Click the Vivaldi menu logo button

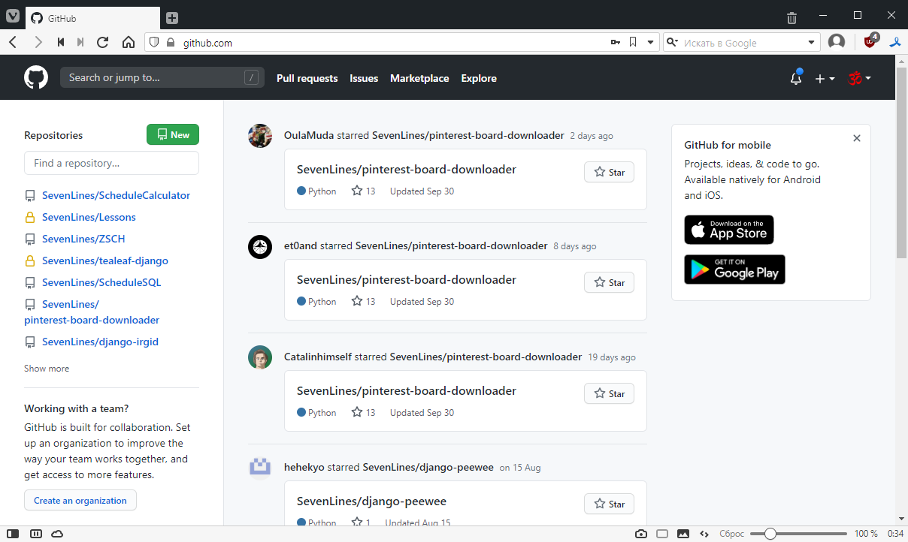(x=13, y=17)
